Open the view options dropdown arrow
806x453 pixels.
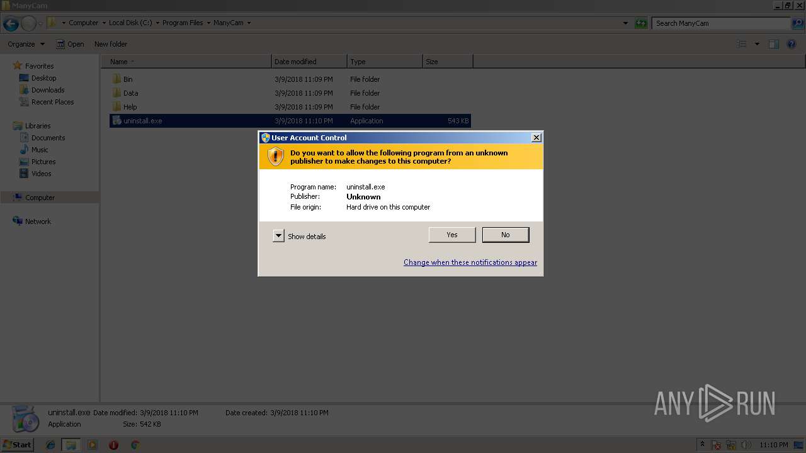pyautogui.click(x=757, y=44)
